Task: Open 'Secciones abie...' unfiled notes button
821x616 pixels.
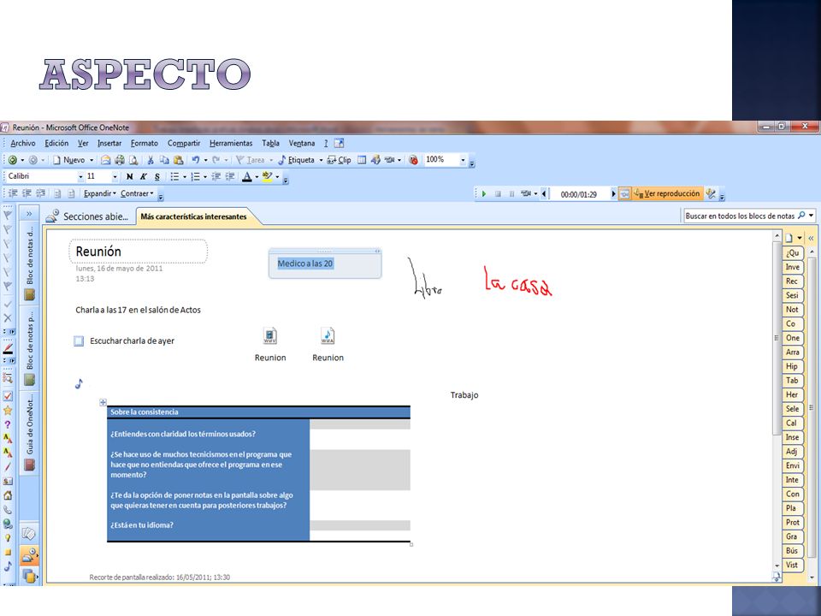Action: (87, 216)
